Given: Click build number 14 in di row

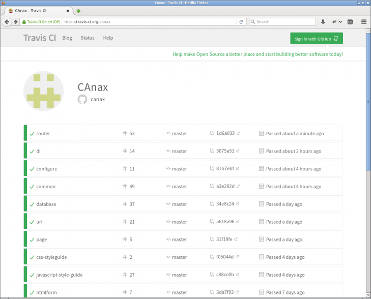Looking at the screenshot, I should [x=132, y=151].
